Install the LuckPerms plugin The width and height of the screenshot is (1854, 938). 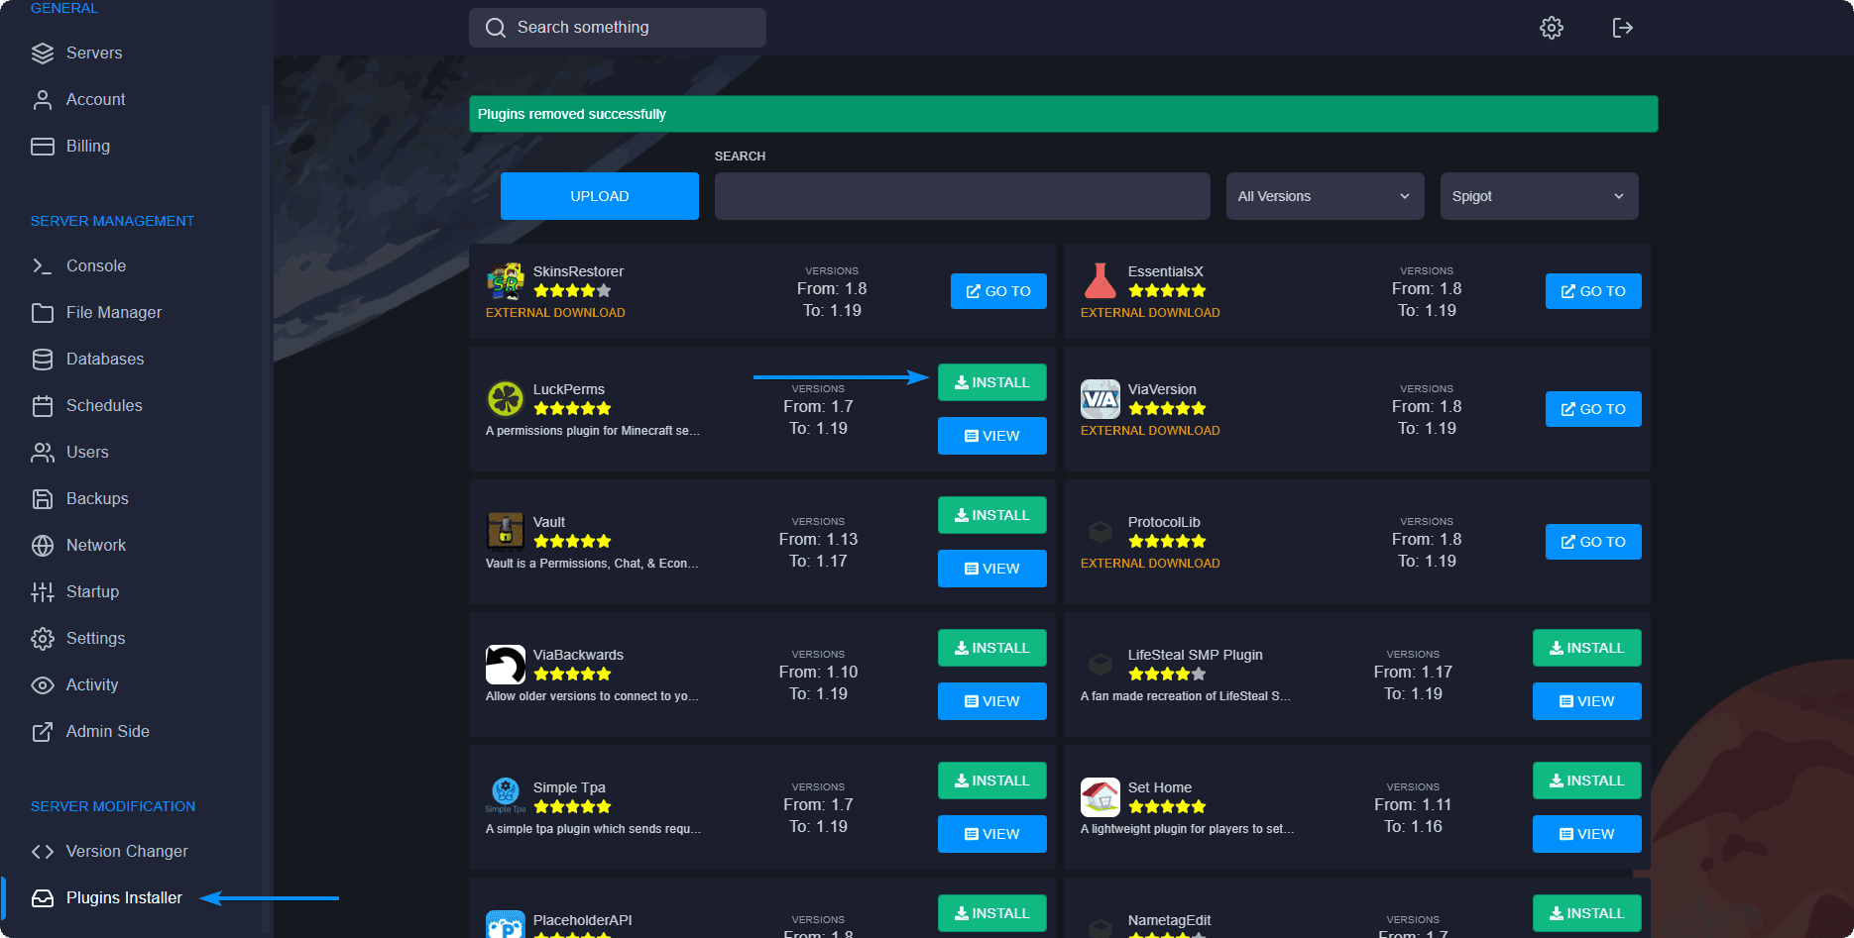[x=991, y=382]
